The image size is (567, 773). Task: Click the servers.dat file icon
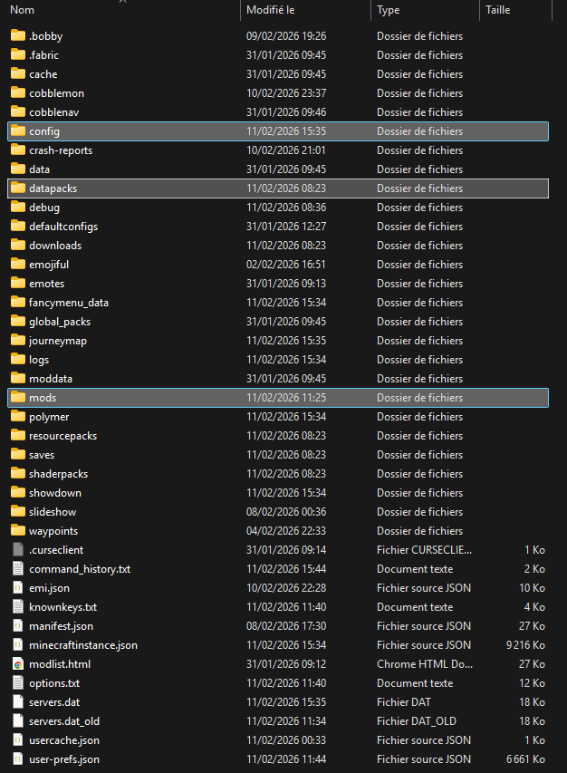pos(18,702)
